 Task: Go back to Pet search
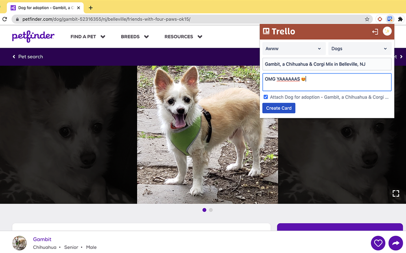[28, 57]
